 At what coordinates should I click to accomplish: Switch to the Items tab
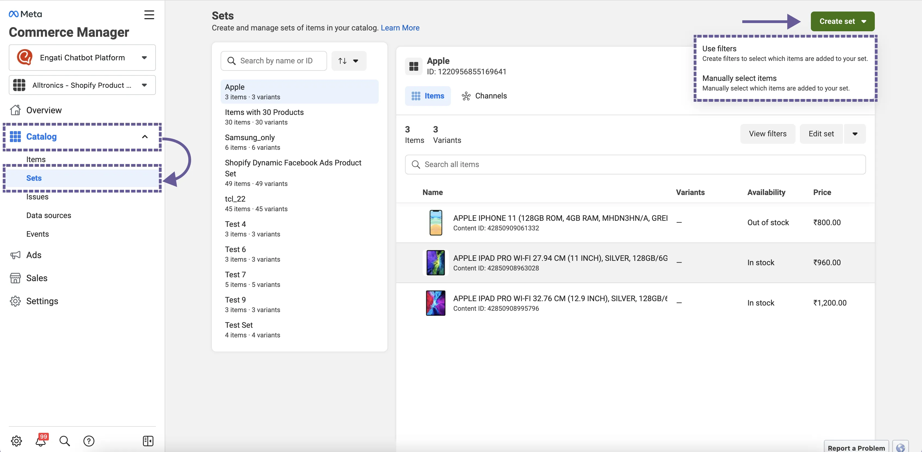click(x=428, y=96)
